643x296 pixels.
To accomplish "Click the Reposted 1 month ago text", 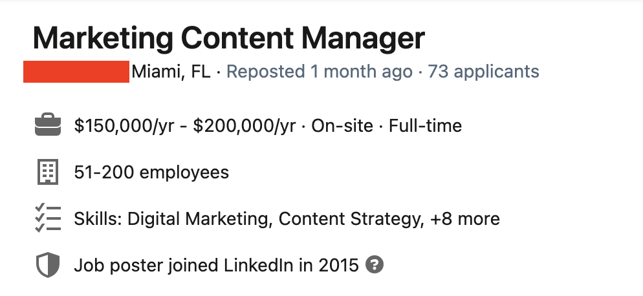I will point(320,71).
